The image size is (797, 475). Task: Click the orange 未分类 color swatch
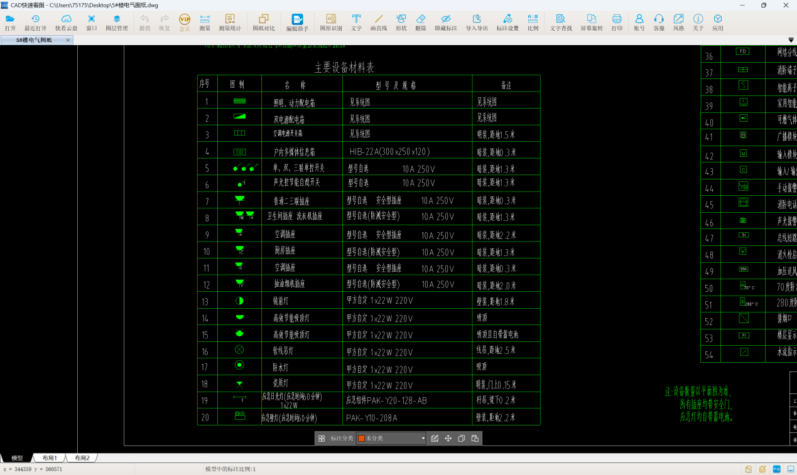click(361, 439)
